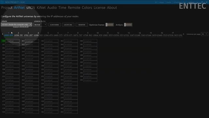Select universe page 14 U1248-1343
This screenshot has height=118, width=209.
[140, 34]
